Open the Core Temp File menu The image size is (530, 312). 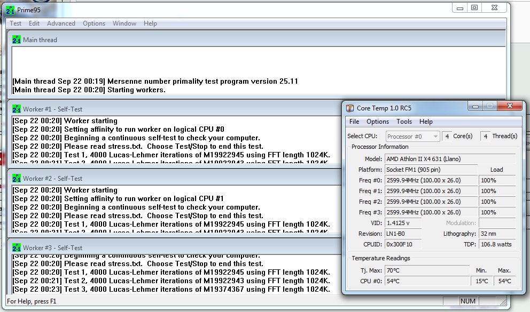(354, 122)
